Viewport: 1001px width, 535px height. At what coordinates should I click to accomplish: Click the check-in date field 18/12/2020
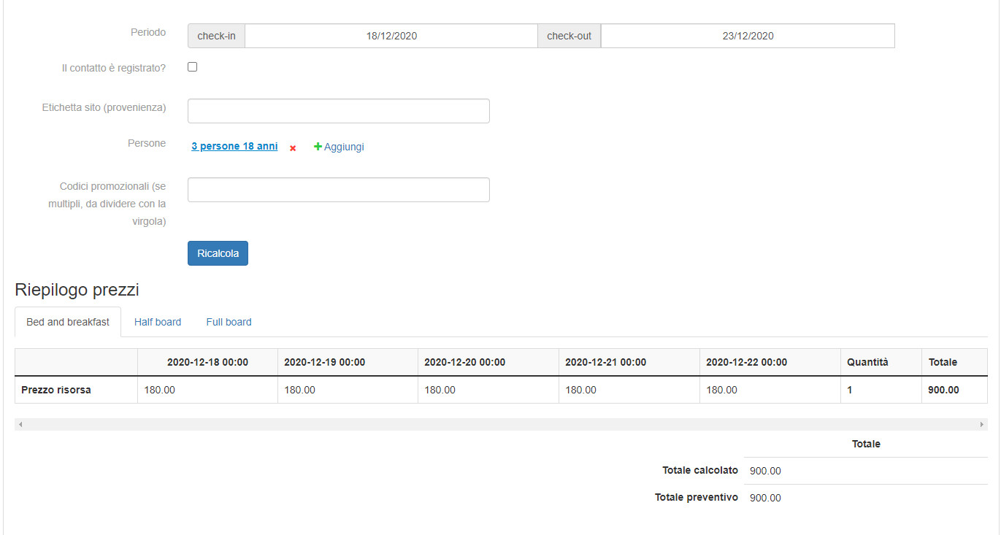(x=391, y=36)
